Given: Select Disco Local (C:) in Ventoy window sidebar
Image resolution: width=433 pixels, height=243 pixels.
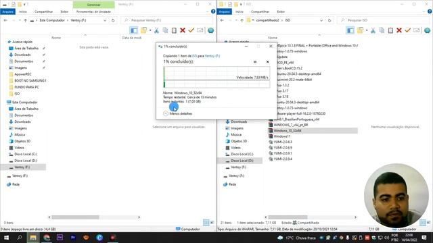Looking at the screenshot, I should [26, 155].
